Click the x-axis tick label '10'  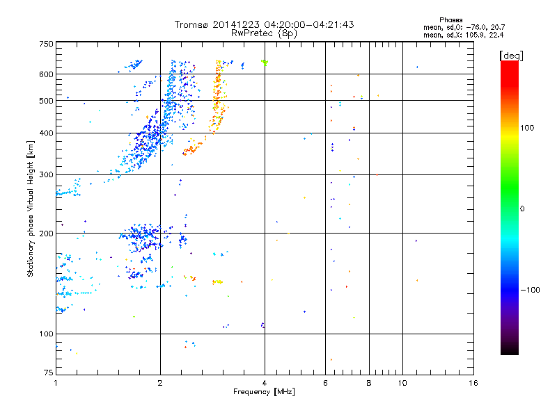402,383
